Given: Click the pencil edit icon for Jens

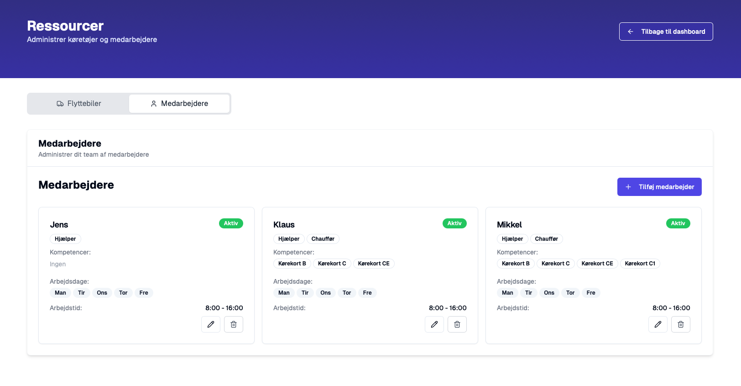Looking at the screenshot, I should [x=211, y=324].
